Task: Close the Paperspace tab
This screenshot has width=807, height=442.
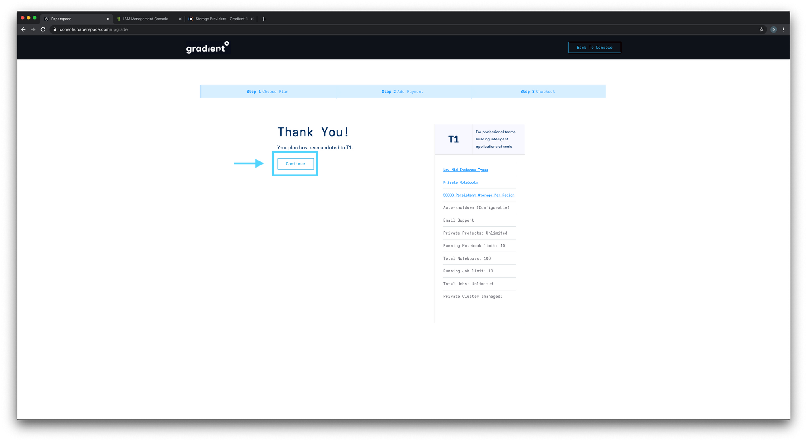Action: 108,19
